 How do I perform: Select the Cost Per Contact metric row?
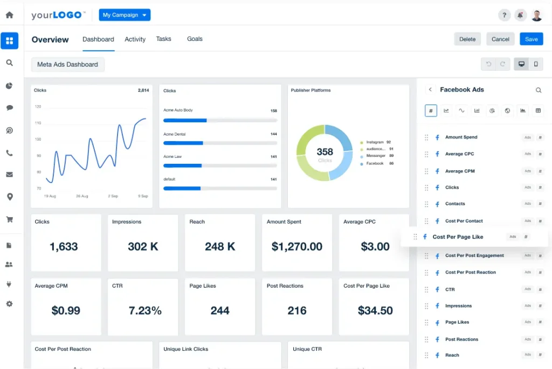[x=485, y=221]
